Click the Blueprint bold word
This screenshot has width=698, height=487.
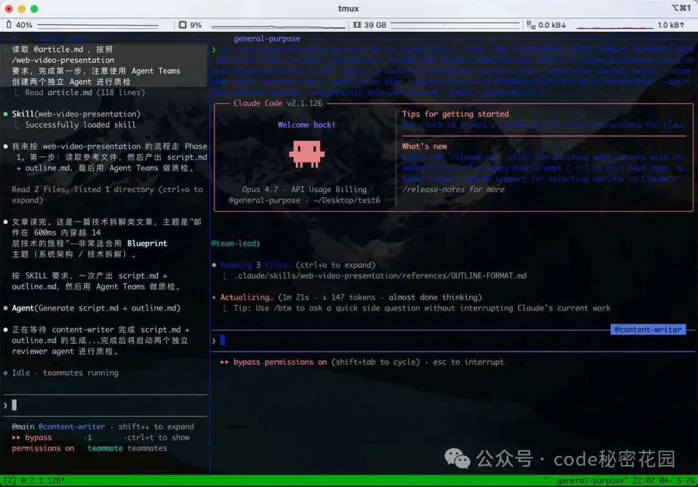point(147,244)
